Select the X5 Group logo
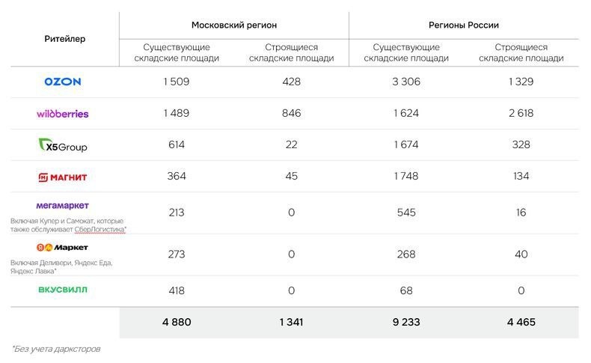 click(x=63, y=145)
